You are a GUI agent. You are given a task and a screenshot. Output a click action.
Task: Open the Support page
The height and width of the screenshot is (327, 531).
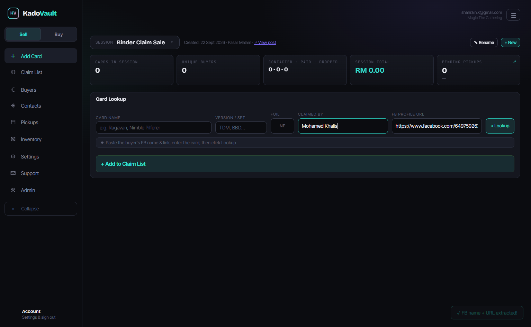point(41,173)
